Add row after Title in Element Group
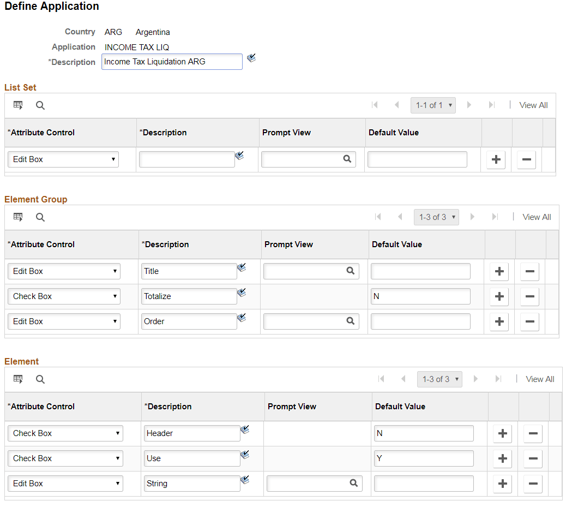Screen dimensions: 566x507 click(x=499, y=271)
